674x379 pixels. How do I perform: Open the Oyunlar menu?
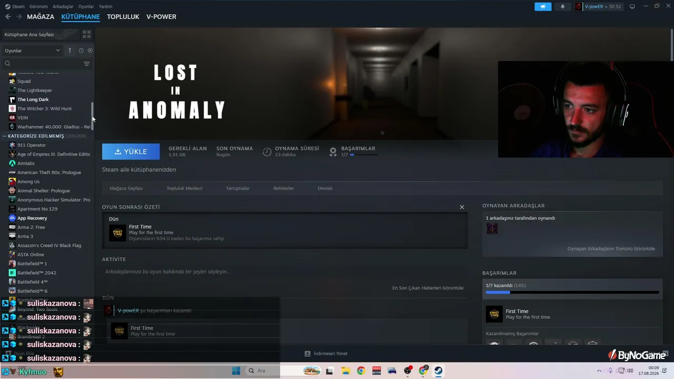(86, 6)
